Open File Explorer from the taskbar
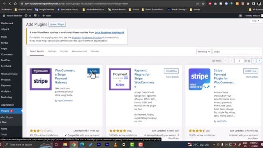This screenshot has height=148, width=263. [x=65, y=145]
